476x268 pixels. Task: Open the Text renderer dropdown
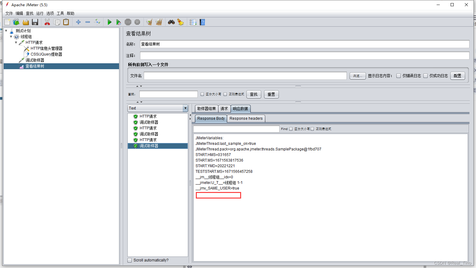[158, 108]
